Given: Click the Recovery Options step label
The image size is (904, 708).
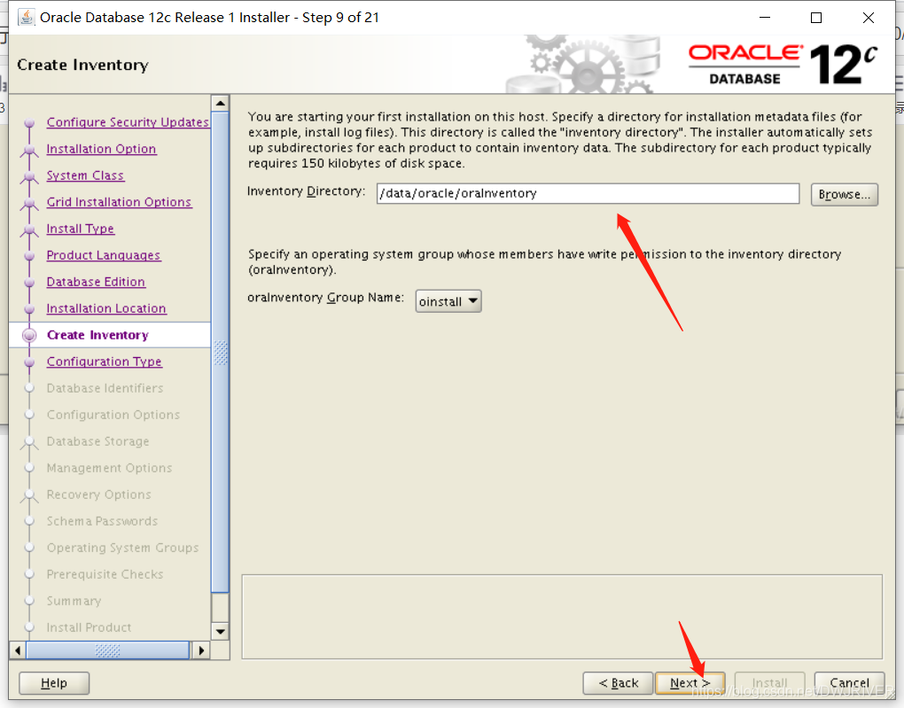Looking at the screenshot, I should coord(99,494).
